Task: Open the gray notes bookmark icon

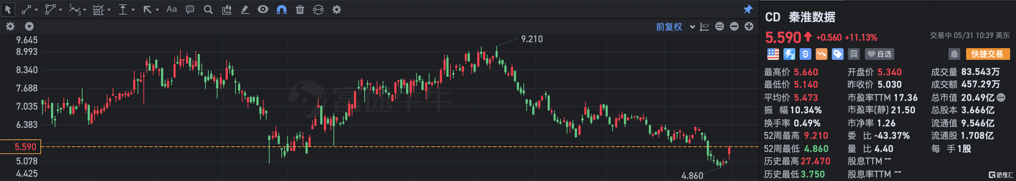Action: 854,54
